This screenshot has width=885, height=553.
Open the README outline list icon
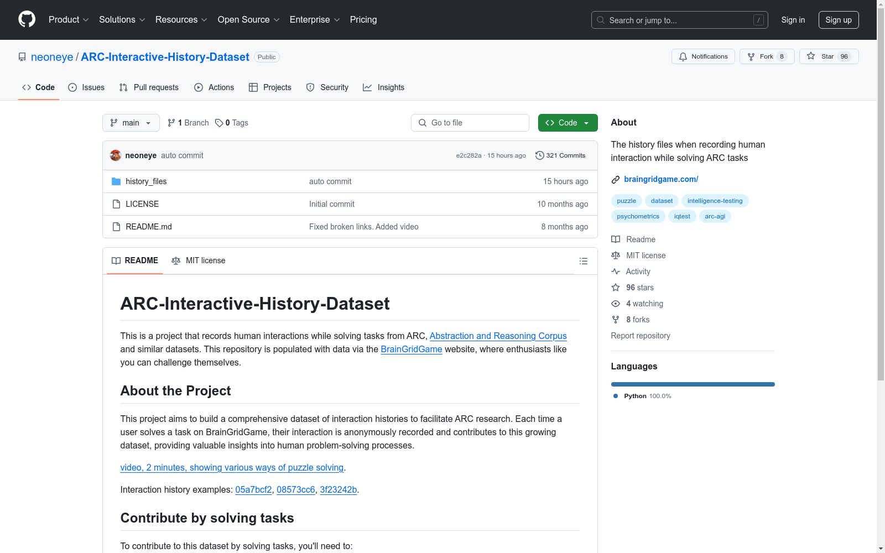(584, 261)
